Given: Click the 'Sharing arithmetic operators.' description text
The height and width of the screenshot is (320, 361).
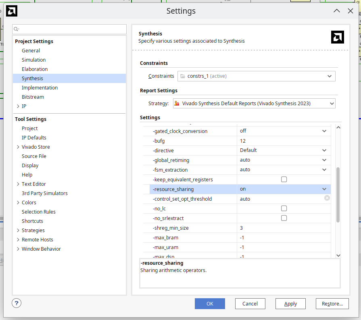Looking at the screenshot, I should [x=173, y=270].
